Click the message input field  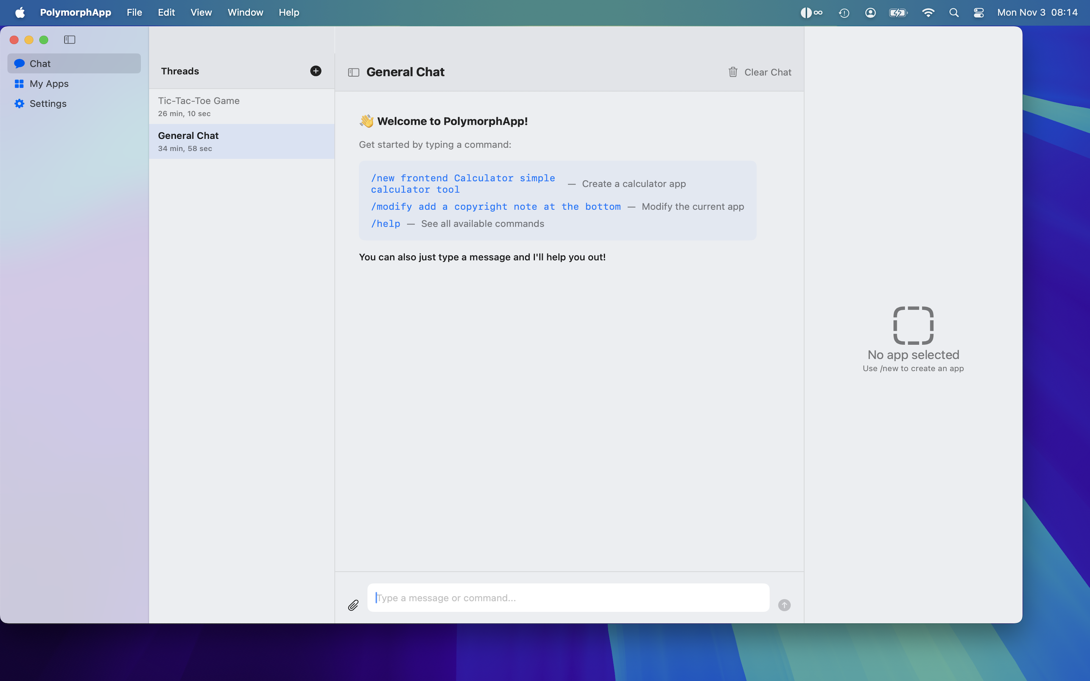[x=568, y=598]
